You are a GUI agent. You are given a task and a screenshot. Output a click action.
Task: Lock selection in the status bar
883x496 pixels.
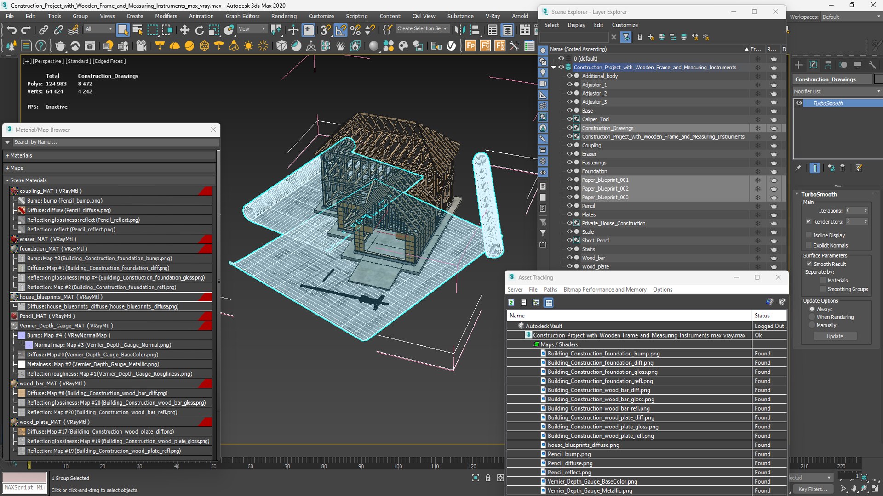click(x=488, y=478)
